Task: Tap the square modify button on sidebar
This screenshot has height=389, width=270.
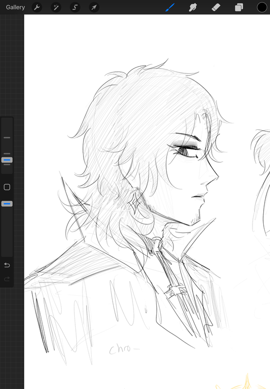Action: point(7,187)
